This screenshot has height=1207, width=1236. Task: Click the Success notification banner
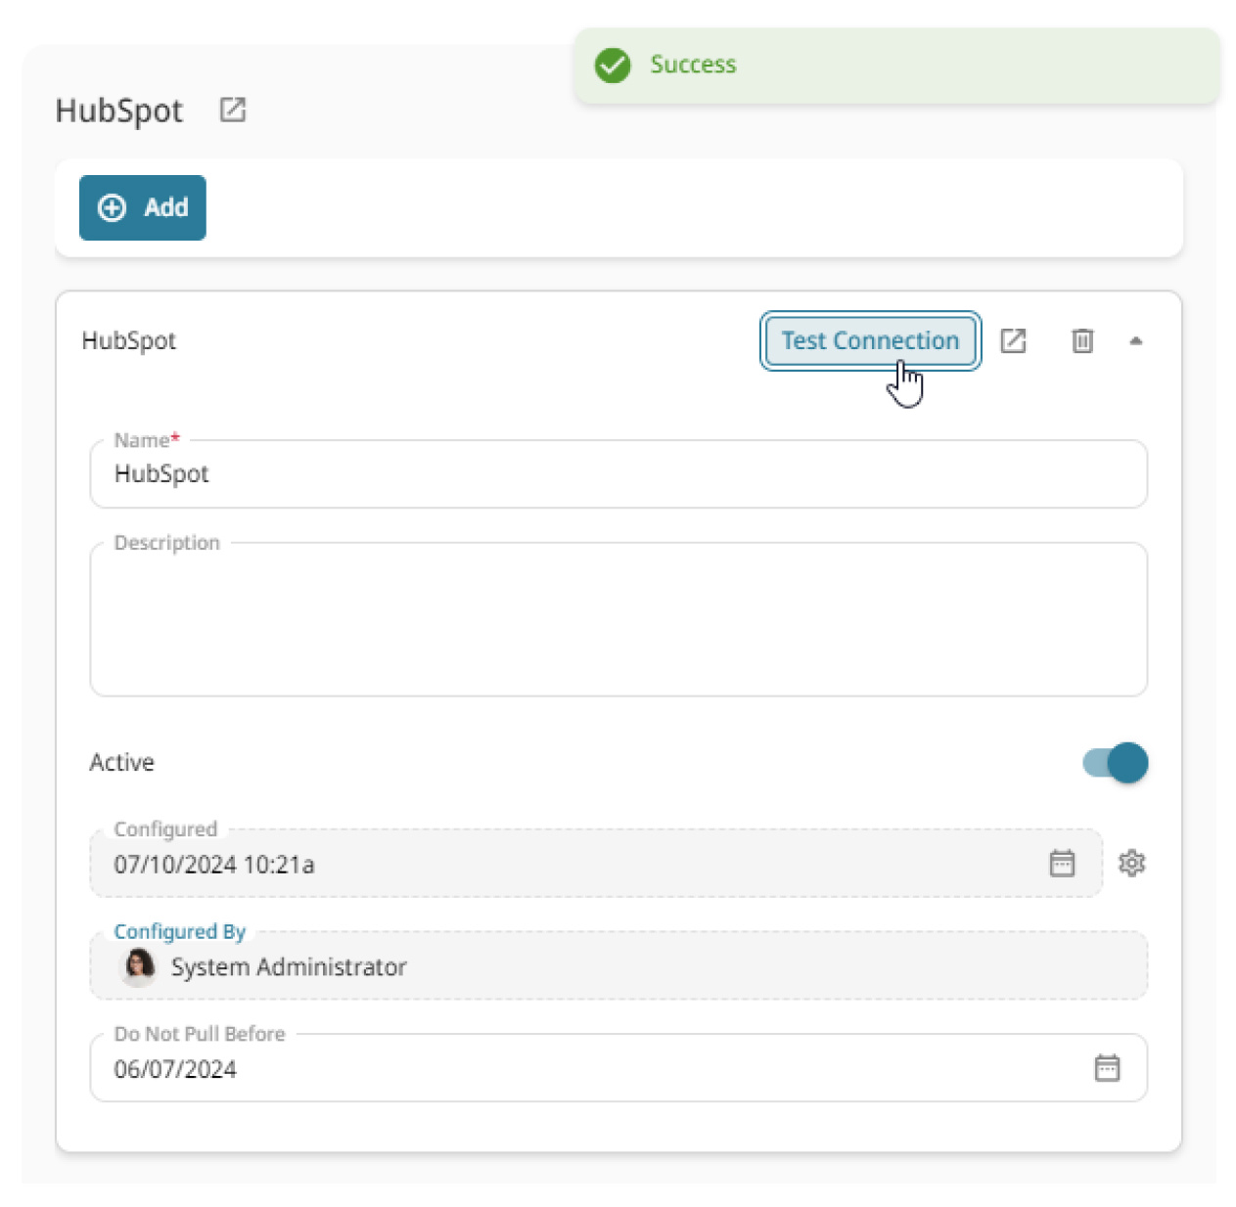coord(881,65)
